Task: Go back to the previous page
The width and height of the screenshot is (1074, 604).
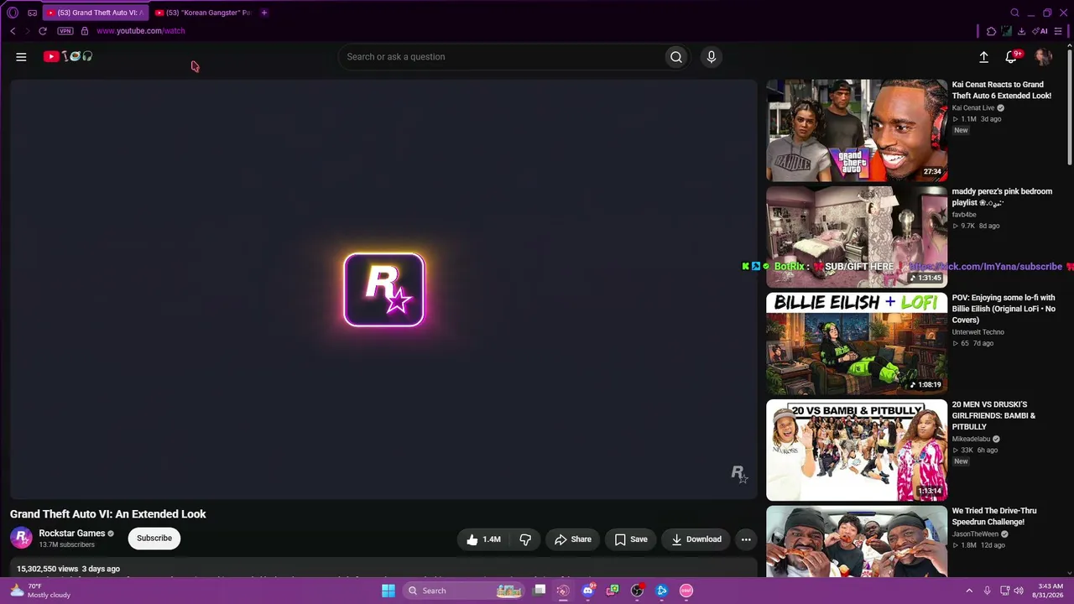Action: pos(13,31)
